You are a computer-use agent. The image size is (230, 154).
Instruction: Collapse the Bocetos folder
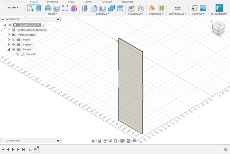point(9,50)
